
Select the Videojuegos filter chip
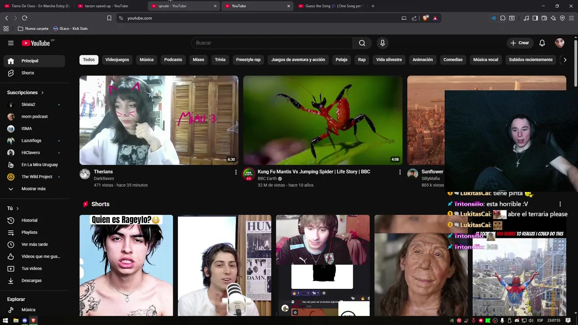(x=117, y=60)
